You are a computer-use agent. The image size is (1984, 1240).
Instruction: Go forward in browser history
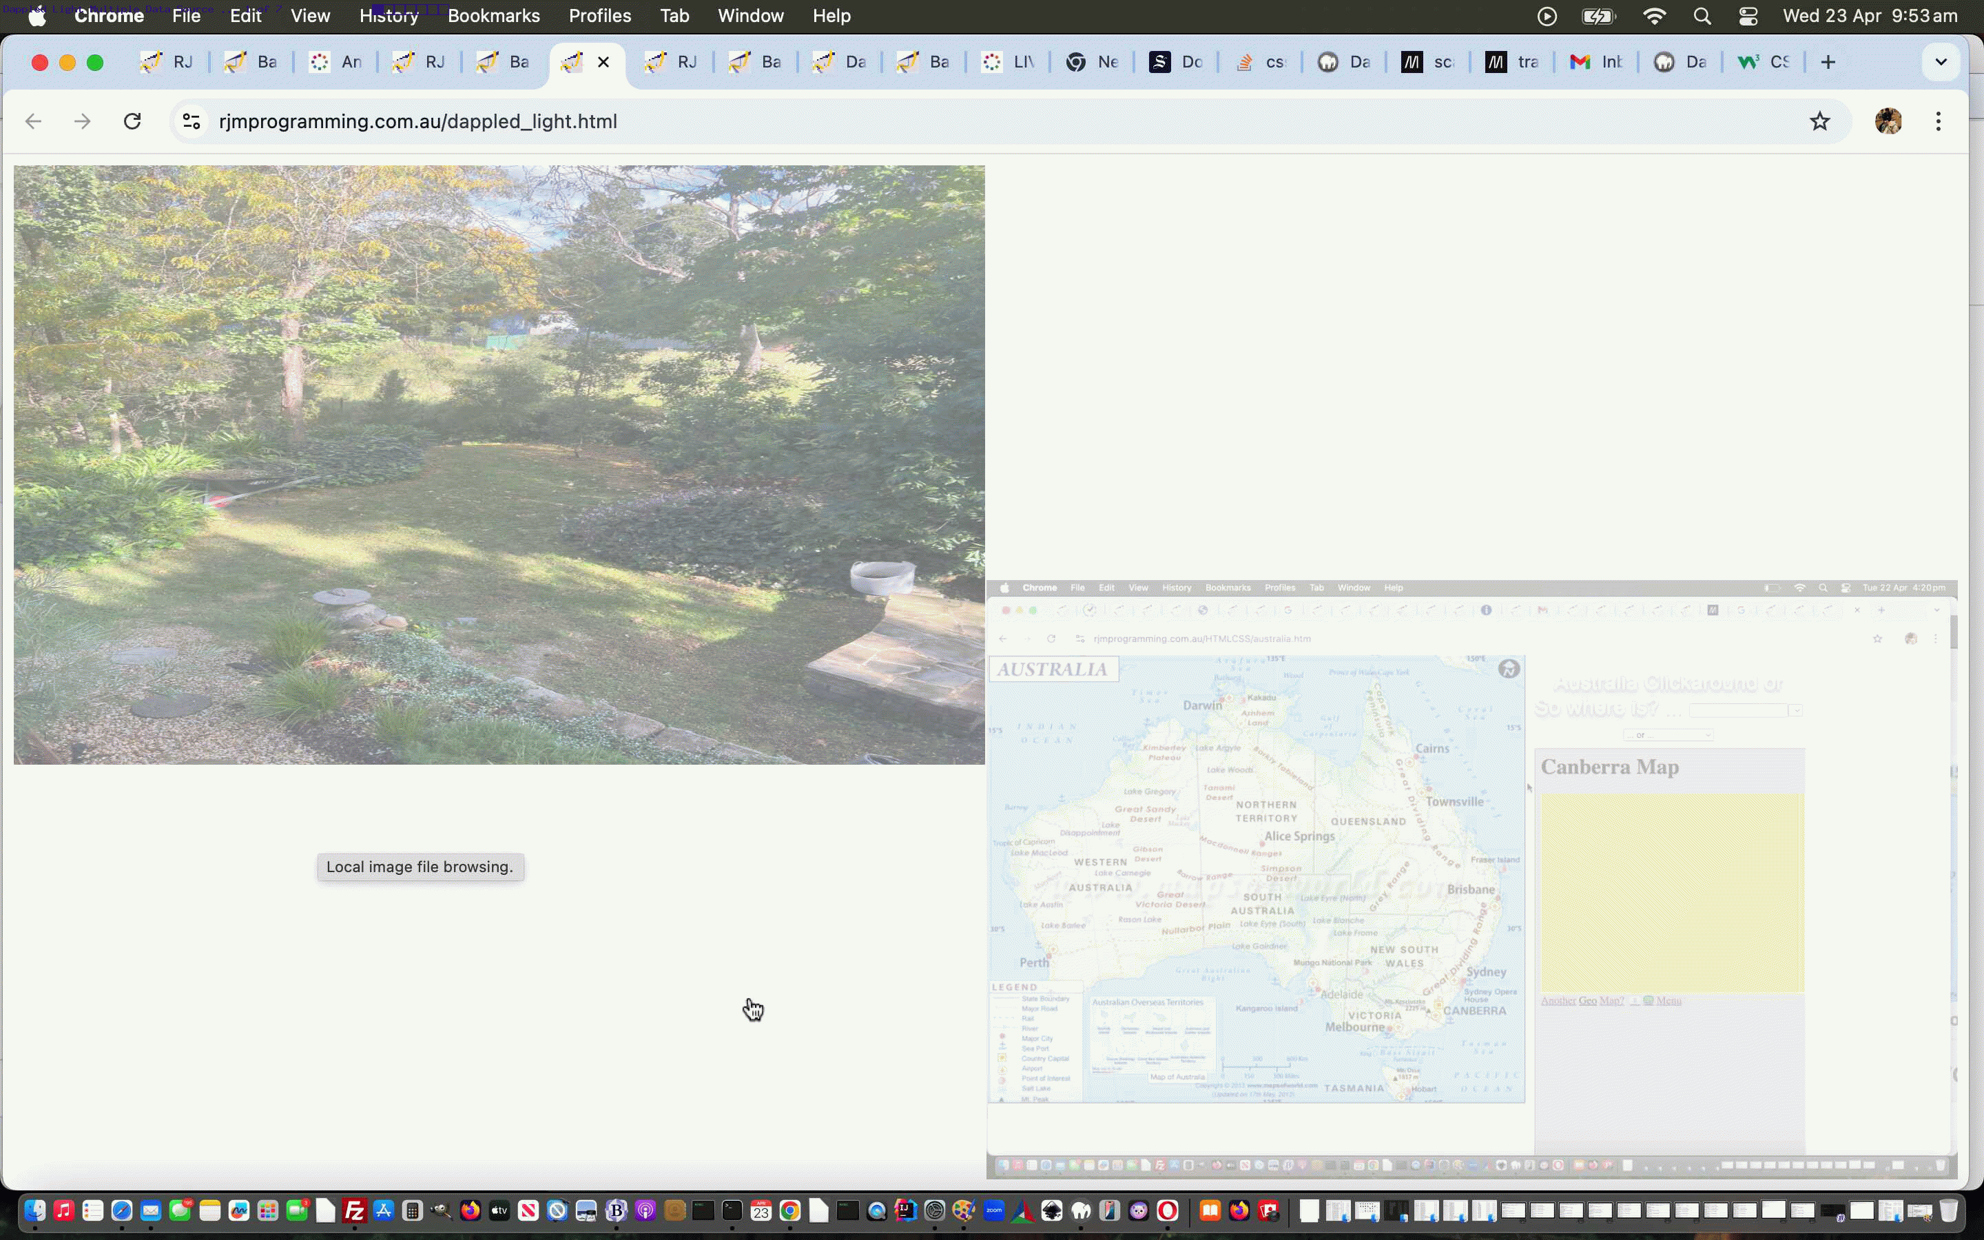click(82, 121)
